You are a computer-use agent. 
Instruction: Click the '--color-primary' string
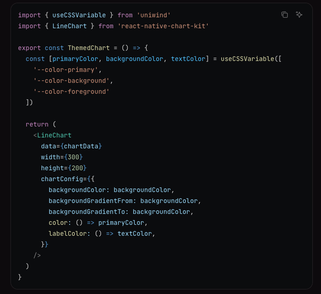tap(66, 70)
